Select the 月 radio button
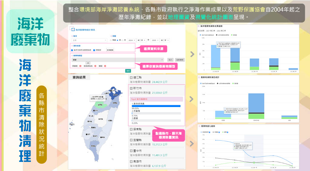The image size is (310, 171). pyautogui.click(x=123, y=40)
